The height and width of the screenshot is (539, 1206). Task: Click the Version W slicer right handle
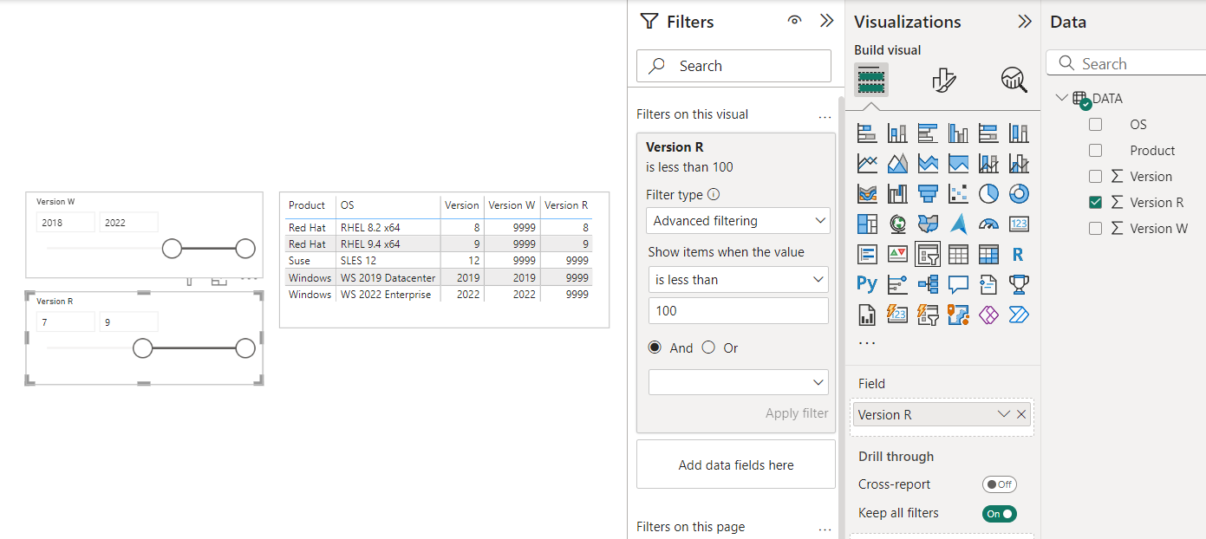pos(245,250)
